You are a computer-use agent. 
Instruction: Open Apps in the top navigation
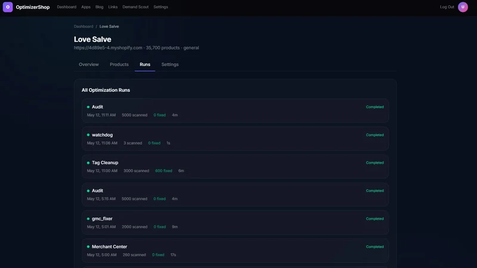(86, 7)
